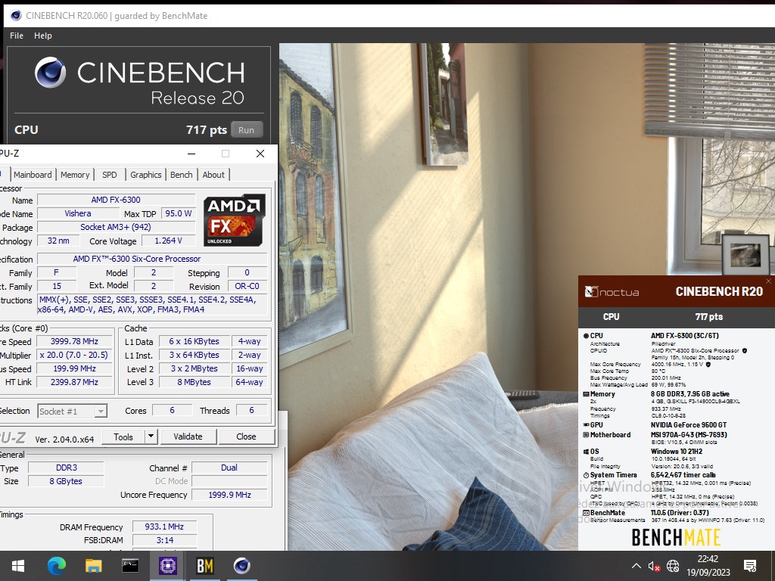
Task: Click the Core Voltage 1.264 V value
Action: coord(168,241)
